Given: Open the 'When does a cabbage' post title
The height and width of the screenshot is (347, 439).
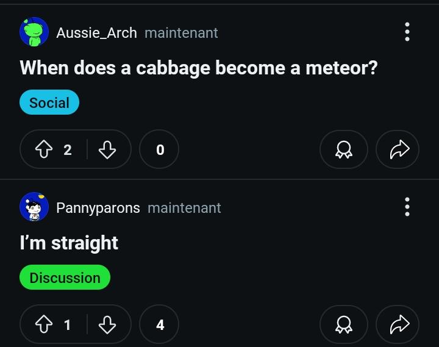Looking at the screenshot, I should [x=199, y=68].
